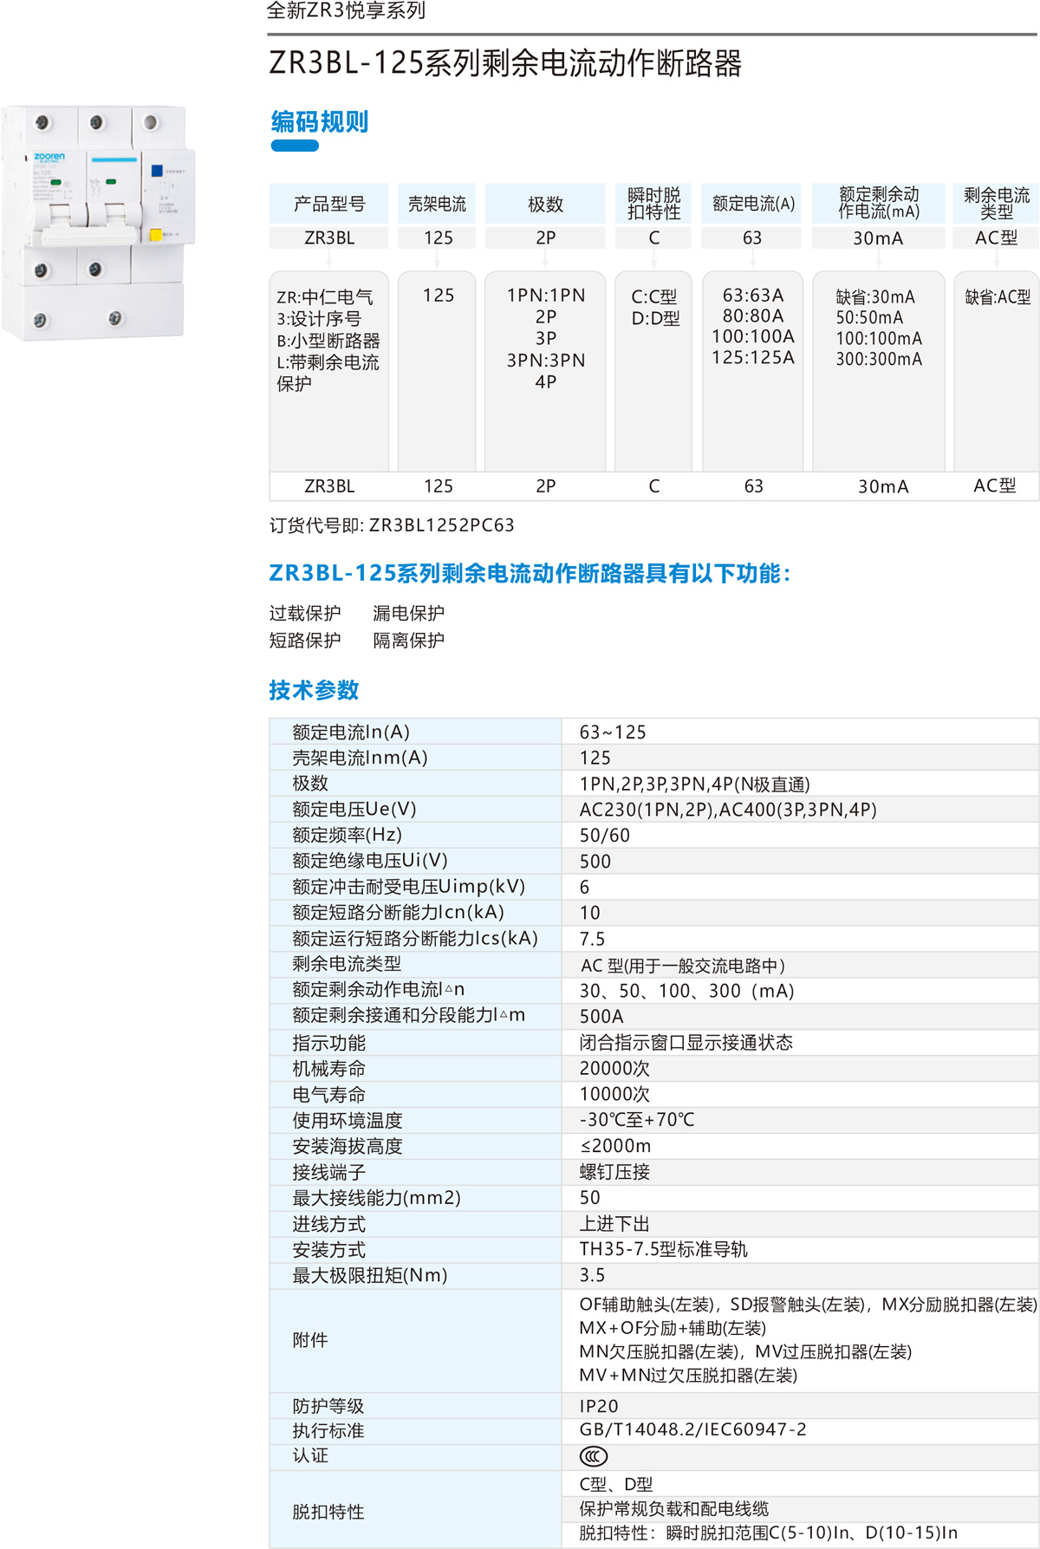The image size is (1040, 1549).
Task: Click the '额定剩余动作电流(mA)' column header
Action: (x=878, y=204)
